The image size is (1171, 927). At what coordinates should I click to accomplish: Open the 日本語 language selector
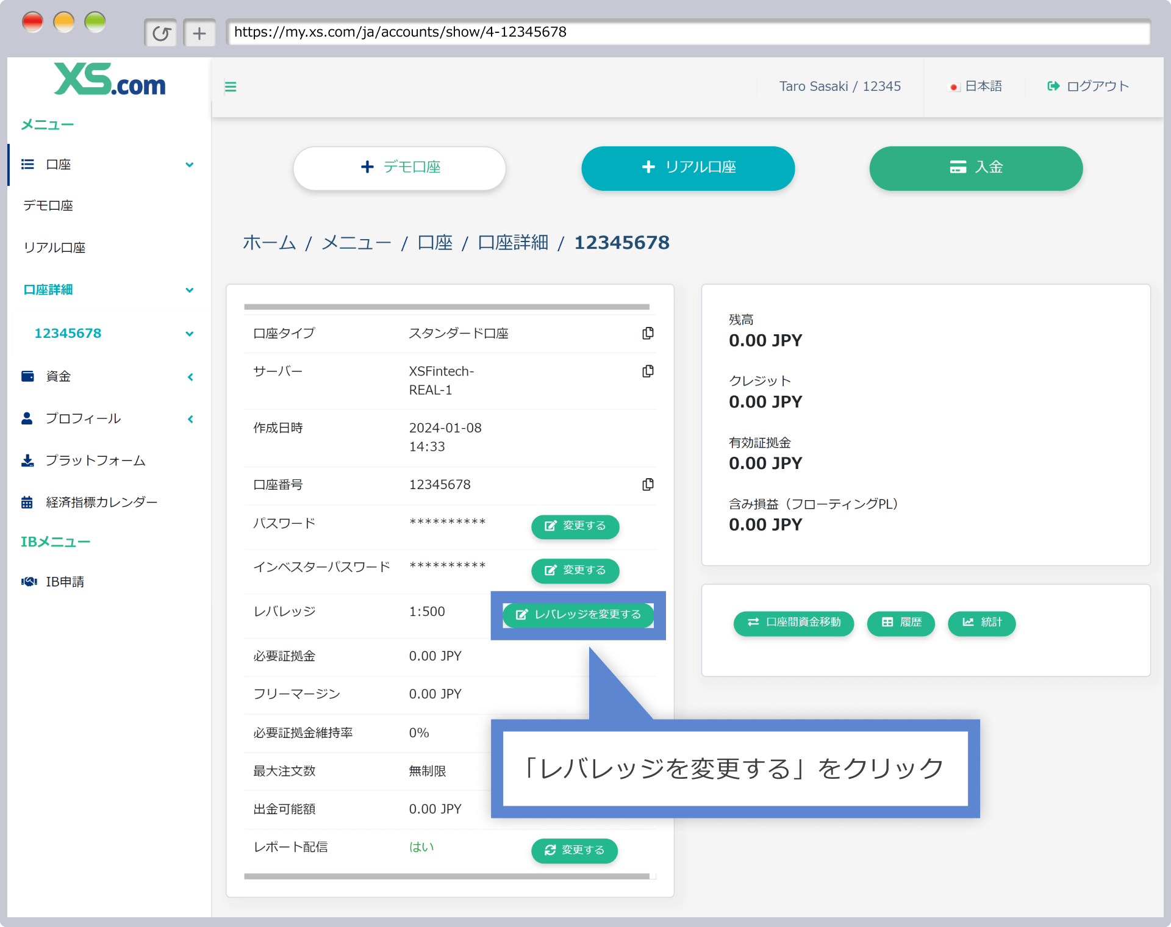(976, 87)
